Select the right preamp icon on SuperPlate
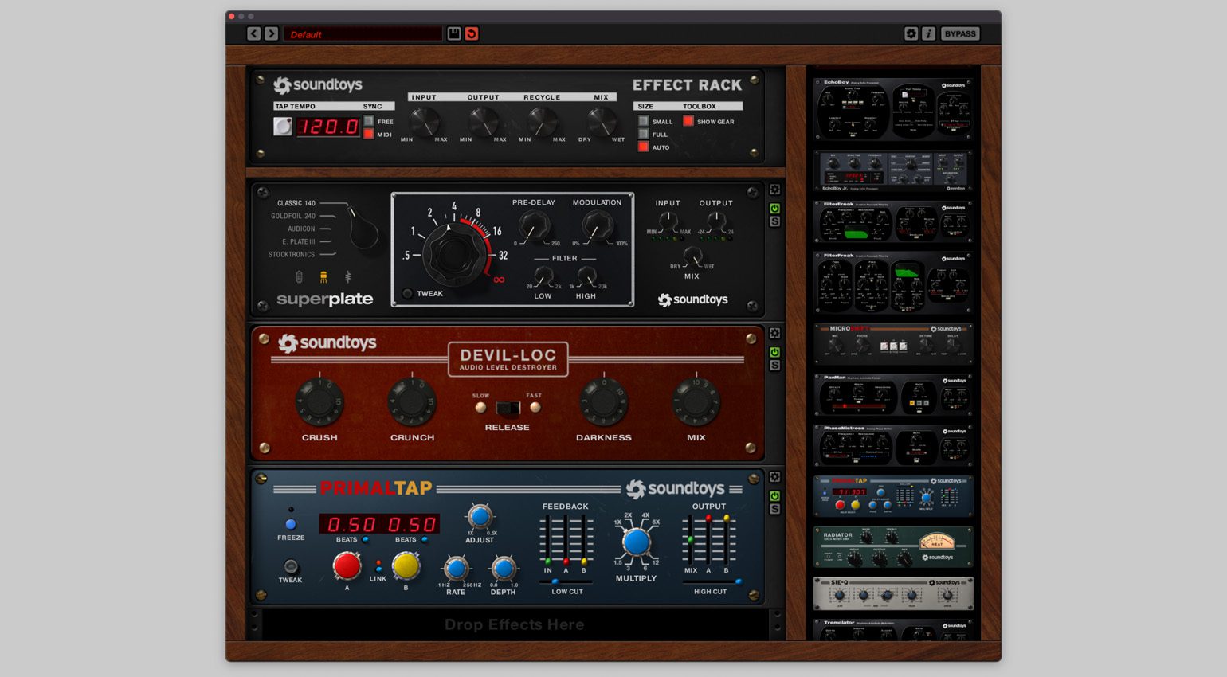1227x677 pixels. point(347,277)
